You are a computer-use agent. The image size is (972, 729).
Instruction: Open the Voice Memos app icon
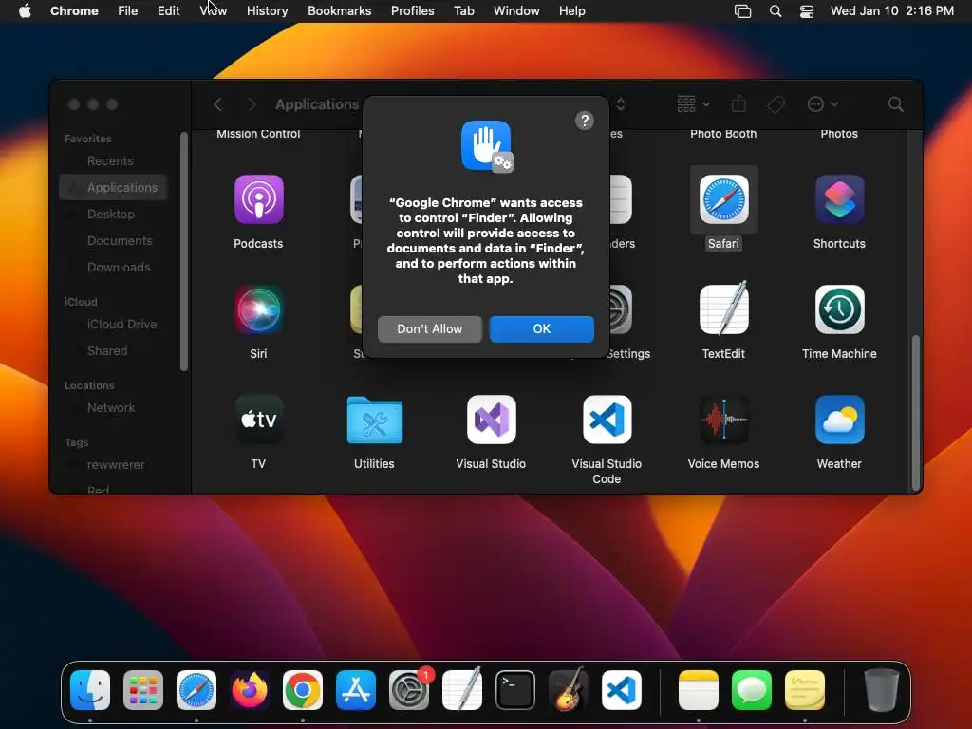pos(723,420)
